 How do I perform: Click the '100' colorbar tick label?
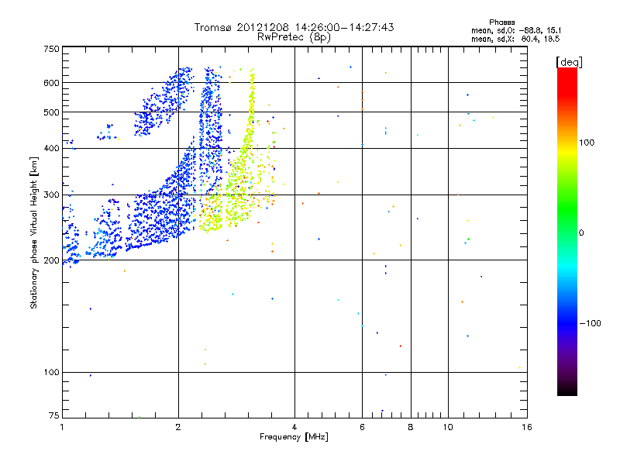click(x=587, y=143)
